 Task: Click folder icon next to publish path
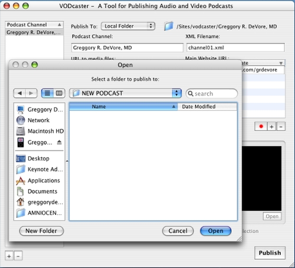pos(169,26)
